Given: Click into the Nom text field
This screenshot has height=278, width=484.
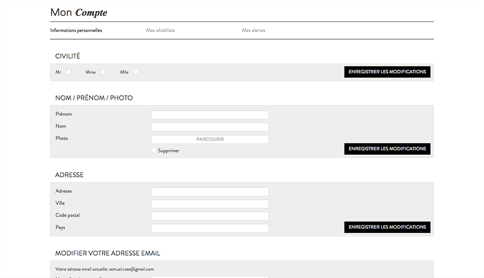Looking at the screenshot, I should pos(210,127).
